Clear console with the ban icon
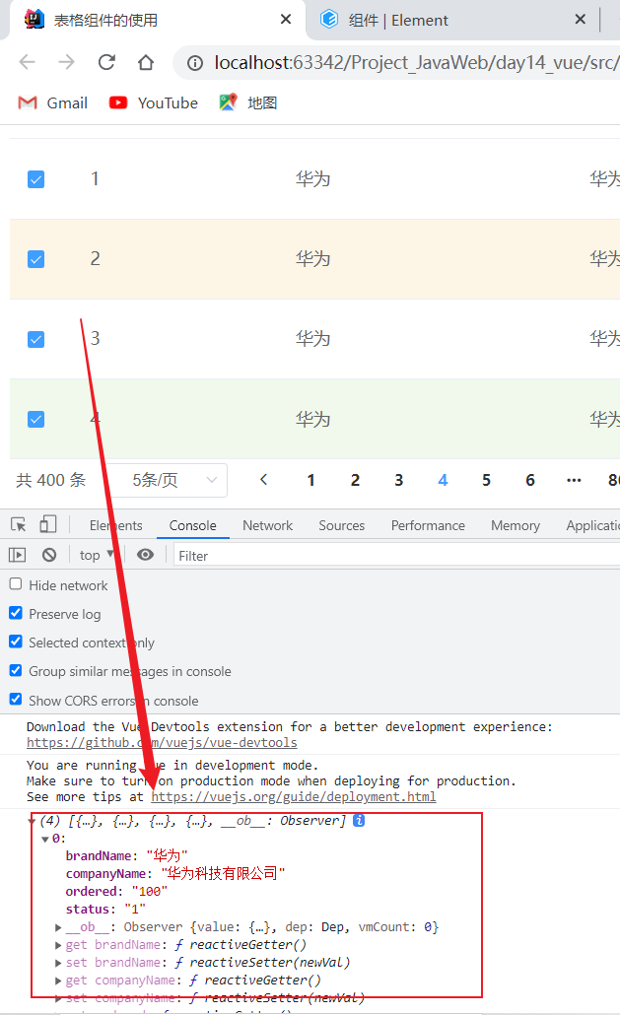The height and width of the screenshot is (1015, 620). [x=49, y=555]
